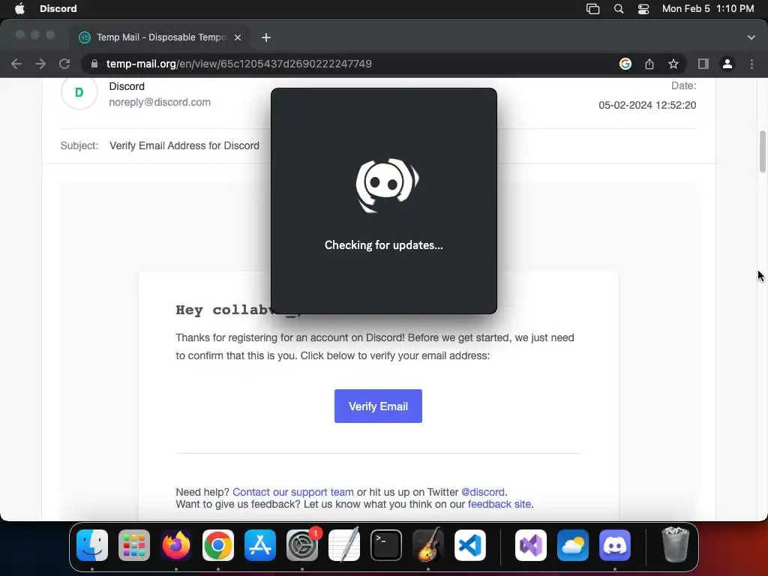Open the Discord menu in menu bar

click(x=58, y=8)
